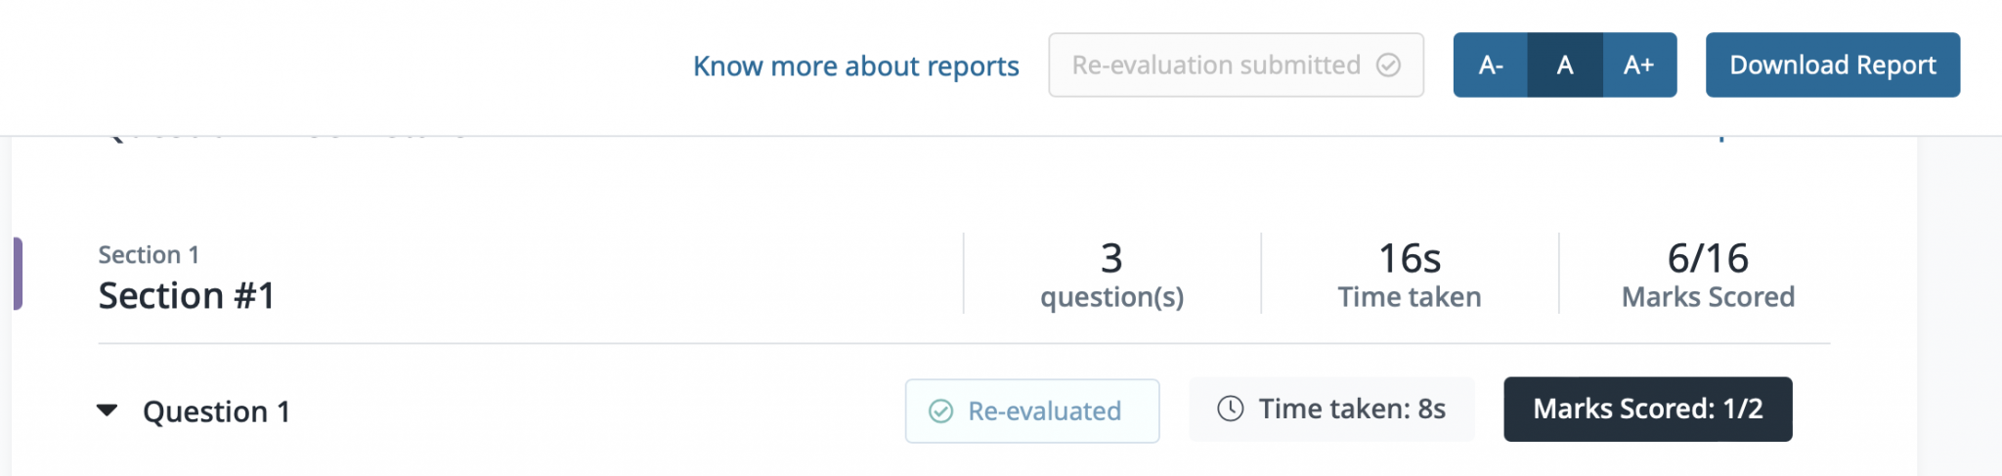The height and width of the screenshot is (476, 2002).
Task: Click the small 'Section 1' label
Action: coord(149,255)
